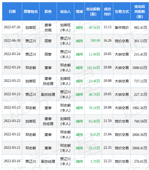The width and height of the screenshot is (149, 170).
Task: Click 49.56万 shares value
Action: [94, 28]
